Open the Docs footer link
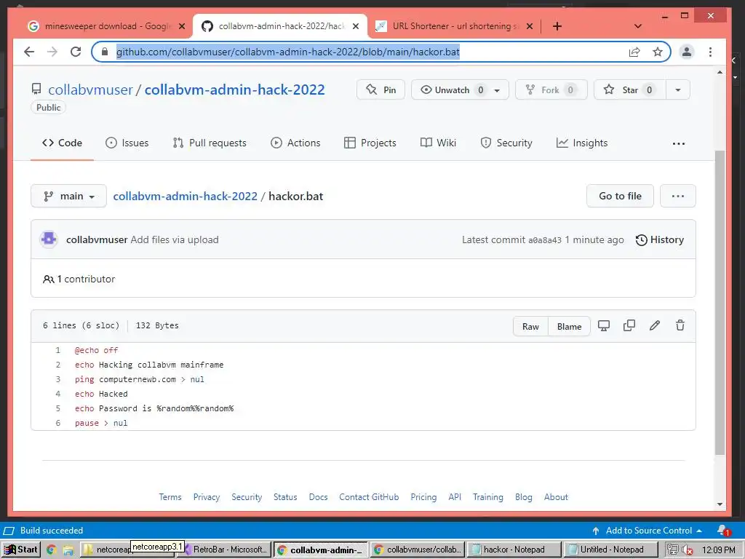 coord(319,497)
